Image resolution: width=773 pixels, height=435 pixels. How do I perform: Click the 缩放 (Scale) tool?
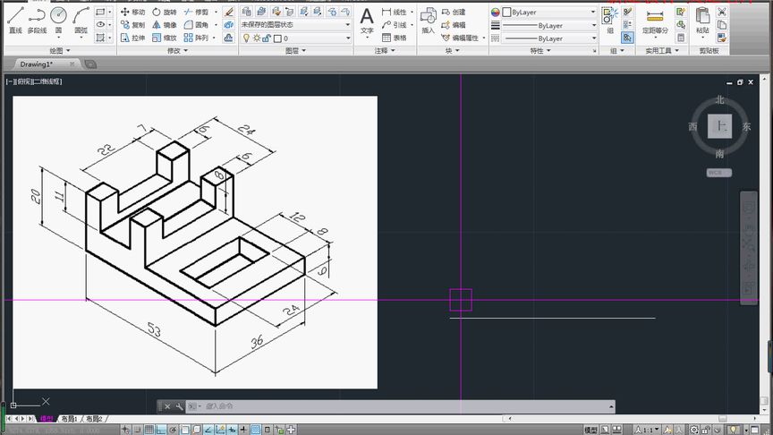pyautogui.click(x=164, y=38)
